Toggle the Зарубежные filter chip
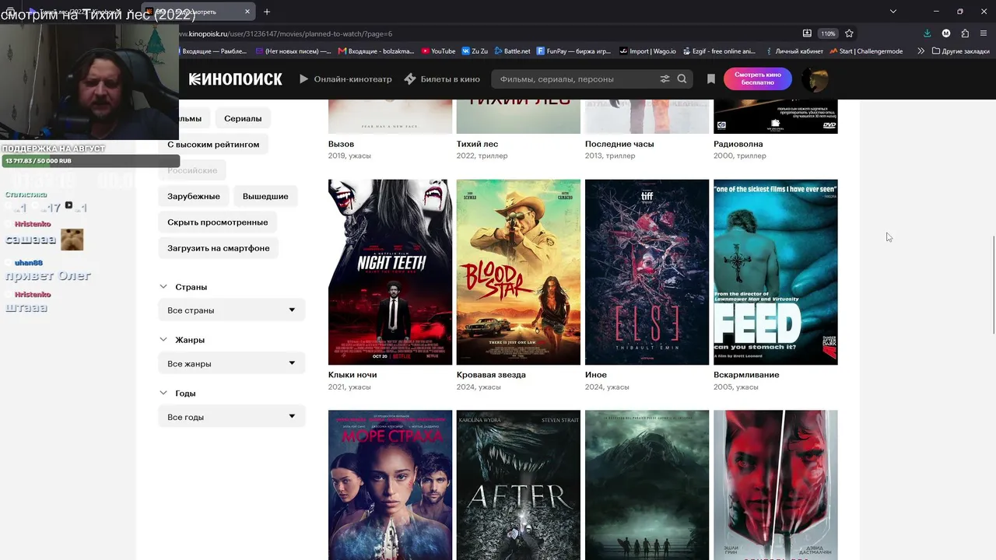 click(194, 196)
